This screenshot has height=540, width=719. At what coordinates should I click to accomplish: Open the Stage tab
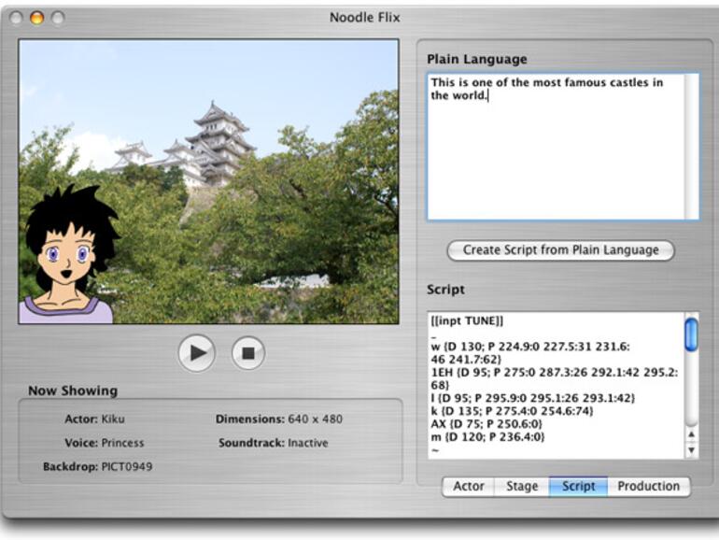point(521,486)
